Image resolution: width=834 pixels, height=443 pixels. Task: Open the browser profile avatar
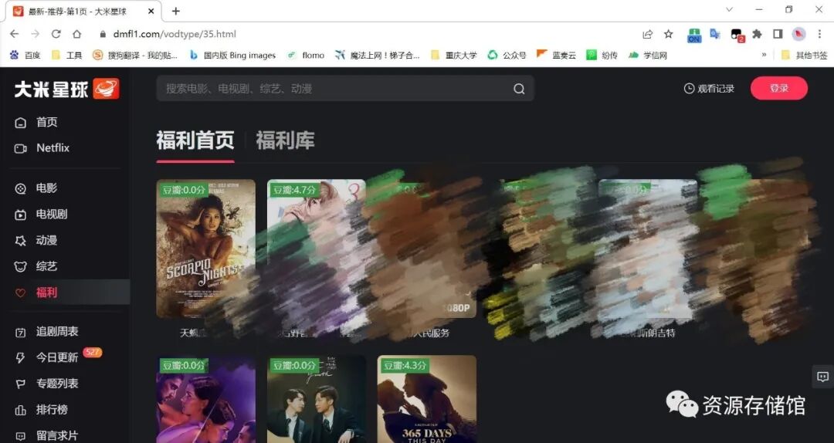coord(798,34)
